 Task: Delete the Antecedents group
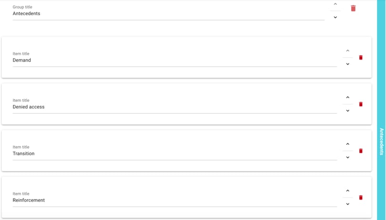point(353,8)
